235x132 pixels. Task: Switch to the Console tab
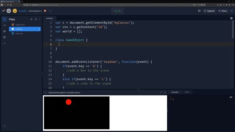[175, 92]
